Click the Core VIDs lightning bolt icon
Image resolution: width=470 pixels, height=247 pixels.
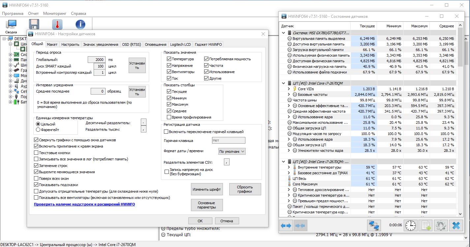(294, 89)
